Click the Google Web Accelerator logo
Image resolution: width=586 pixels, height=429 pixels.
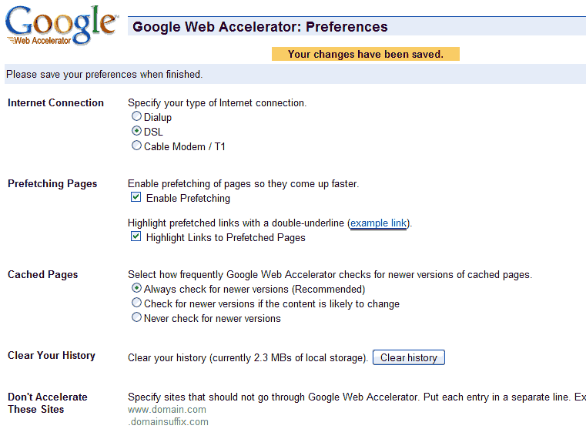point(61,25)
